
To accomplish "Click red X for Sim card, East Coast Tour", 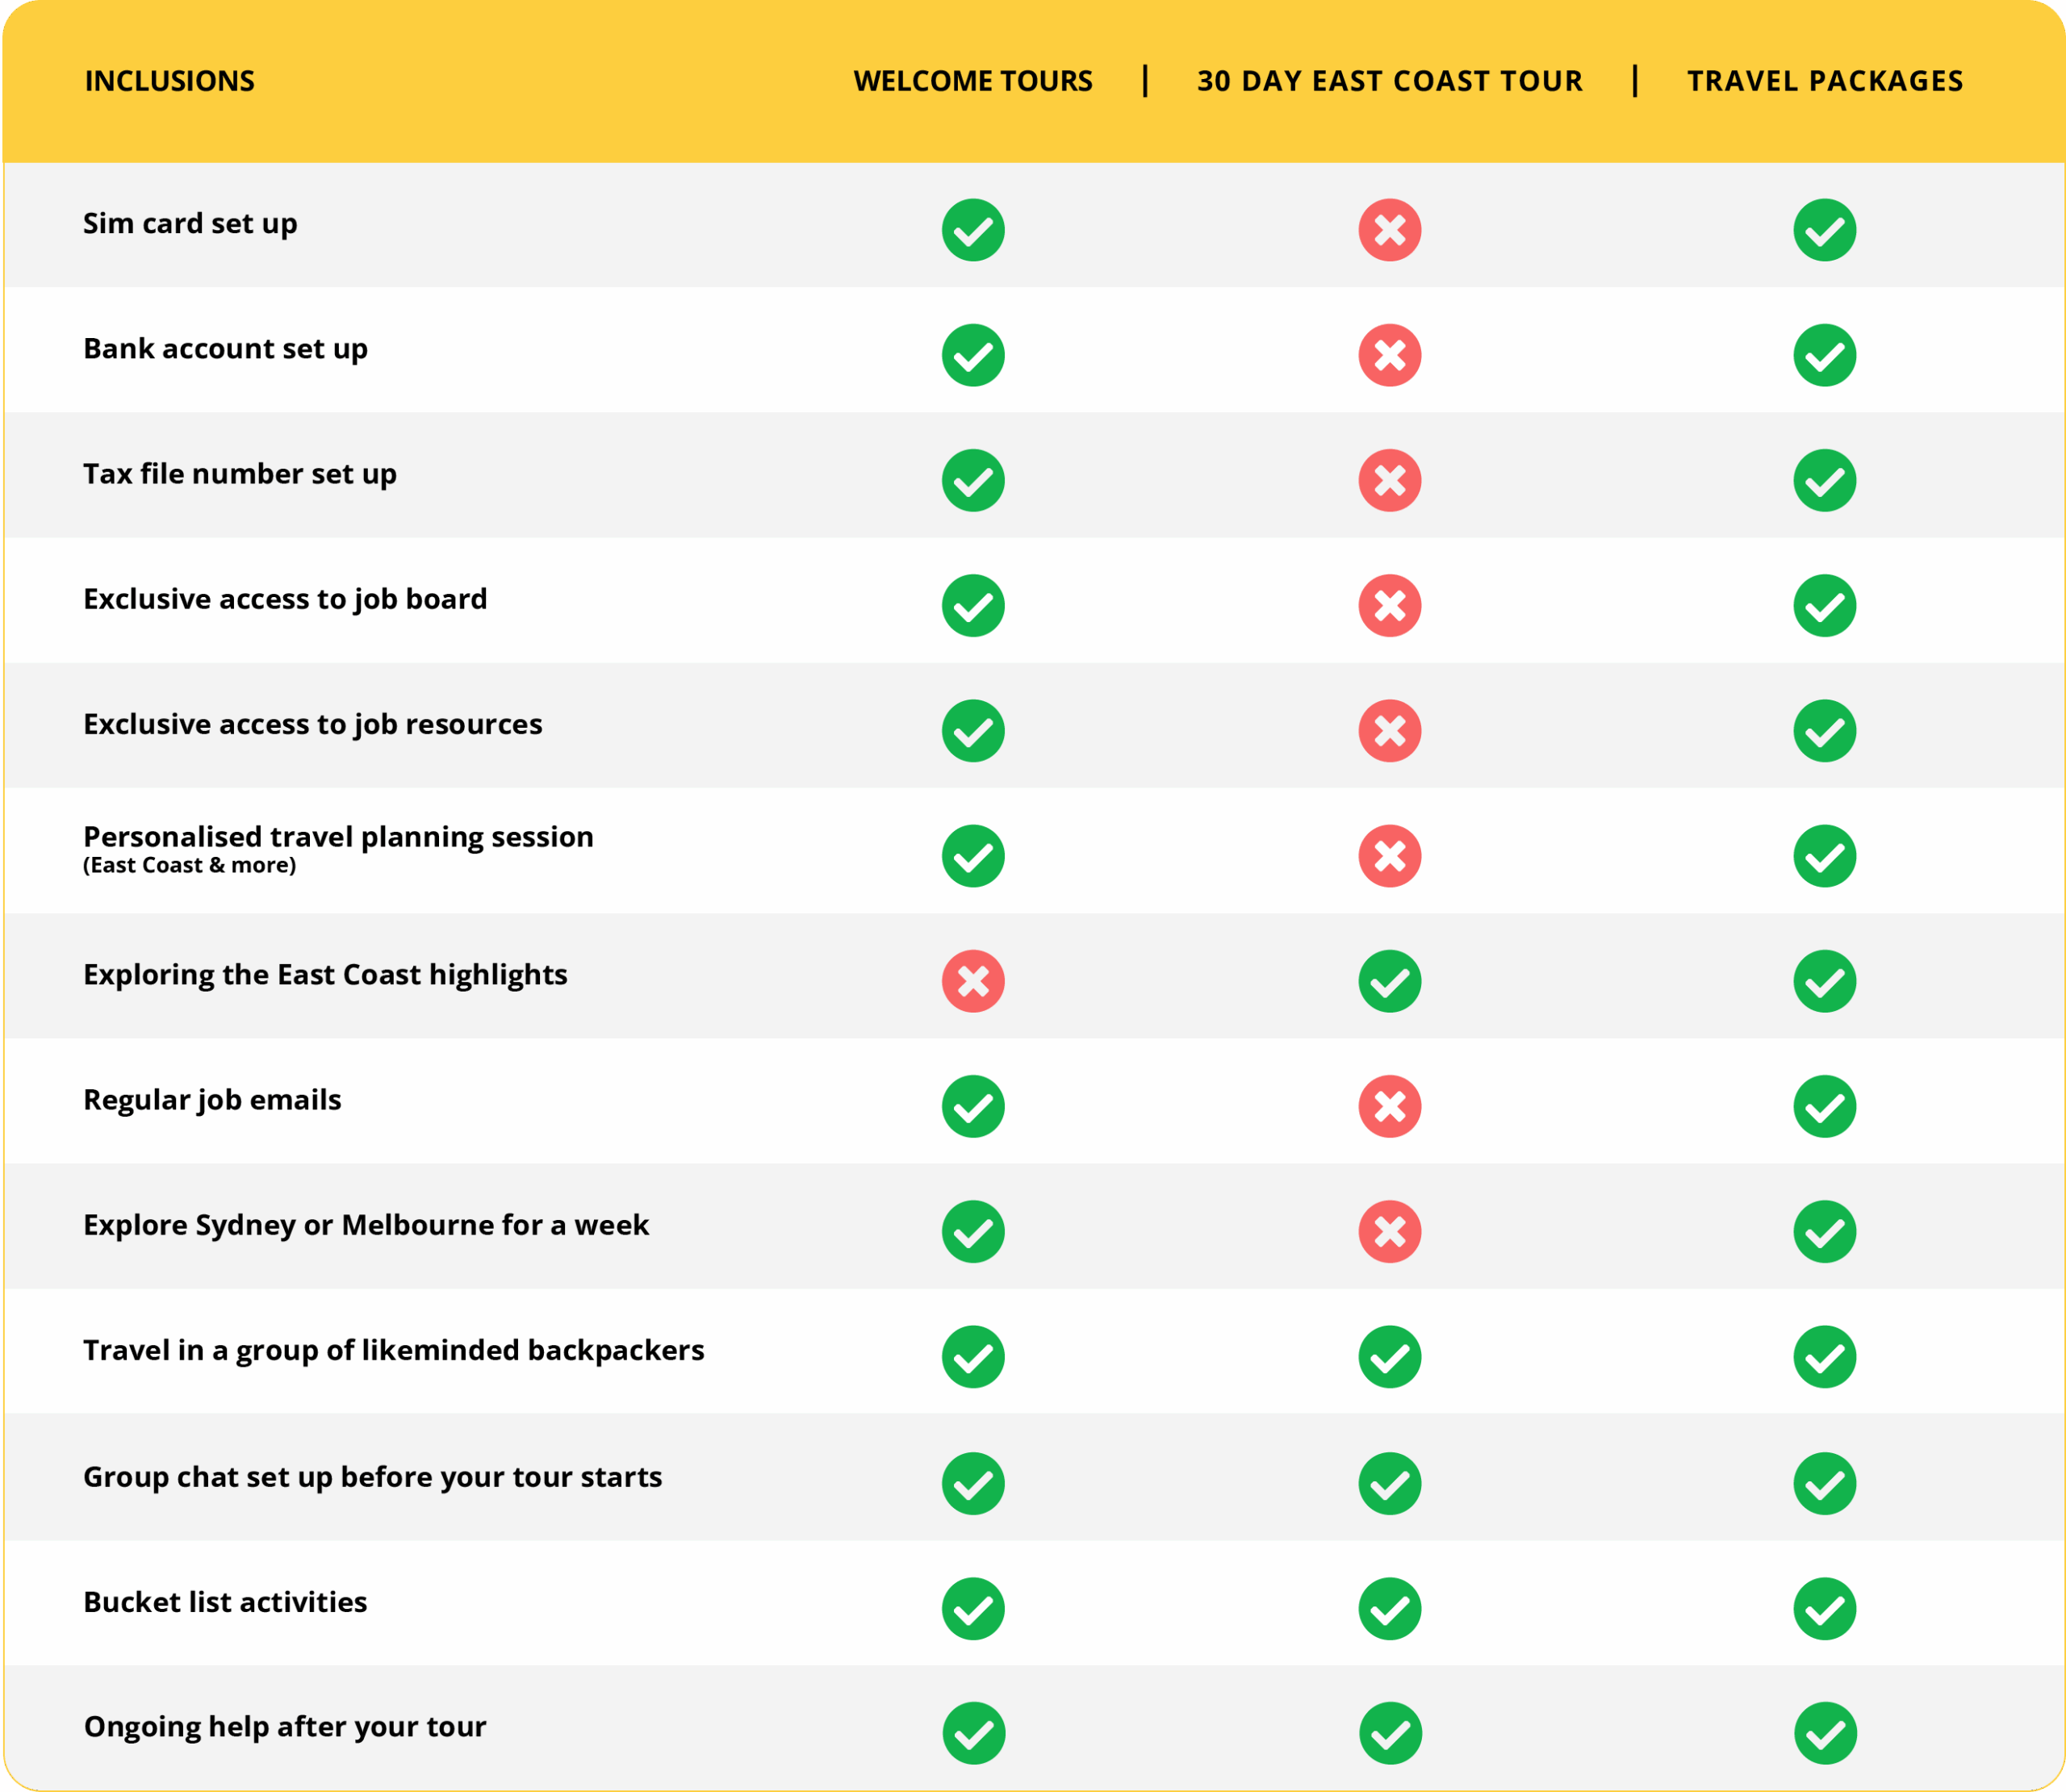I will pyautogui.click(x=1389, y=230).
